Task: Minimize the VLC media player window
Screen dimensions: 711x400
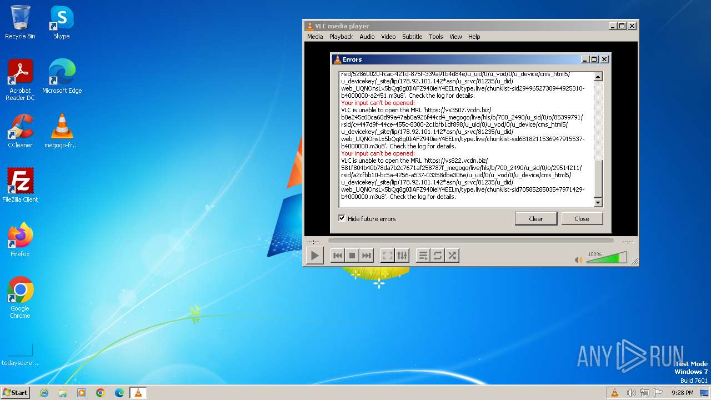Action: (613, 26)
